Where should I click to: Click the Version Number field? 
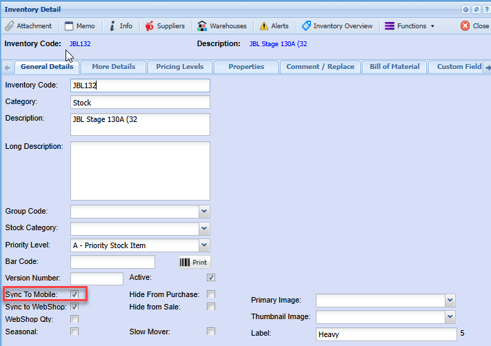(97, 278)
